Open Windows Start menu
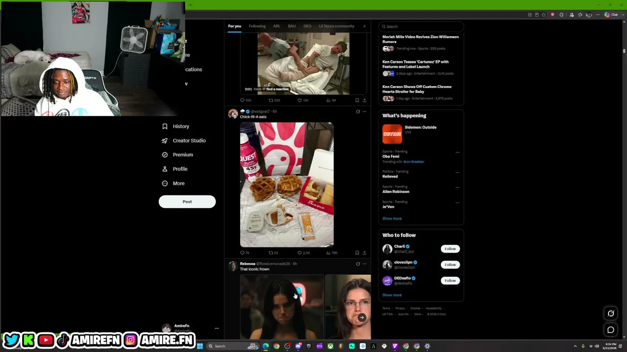Viewport: 627px width, 352px height. click(x=200, y=346)
